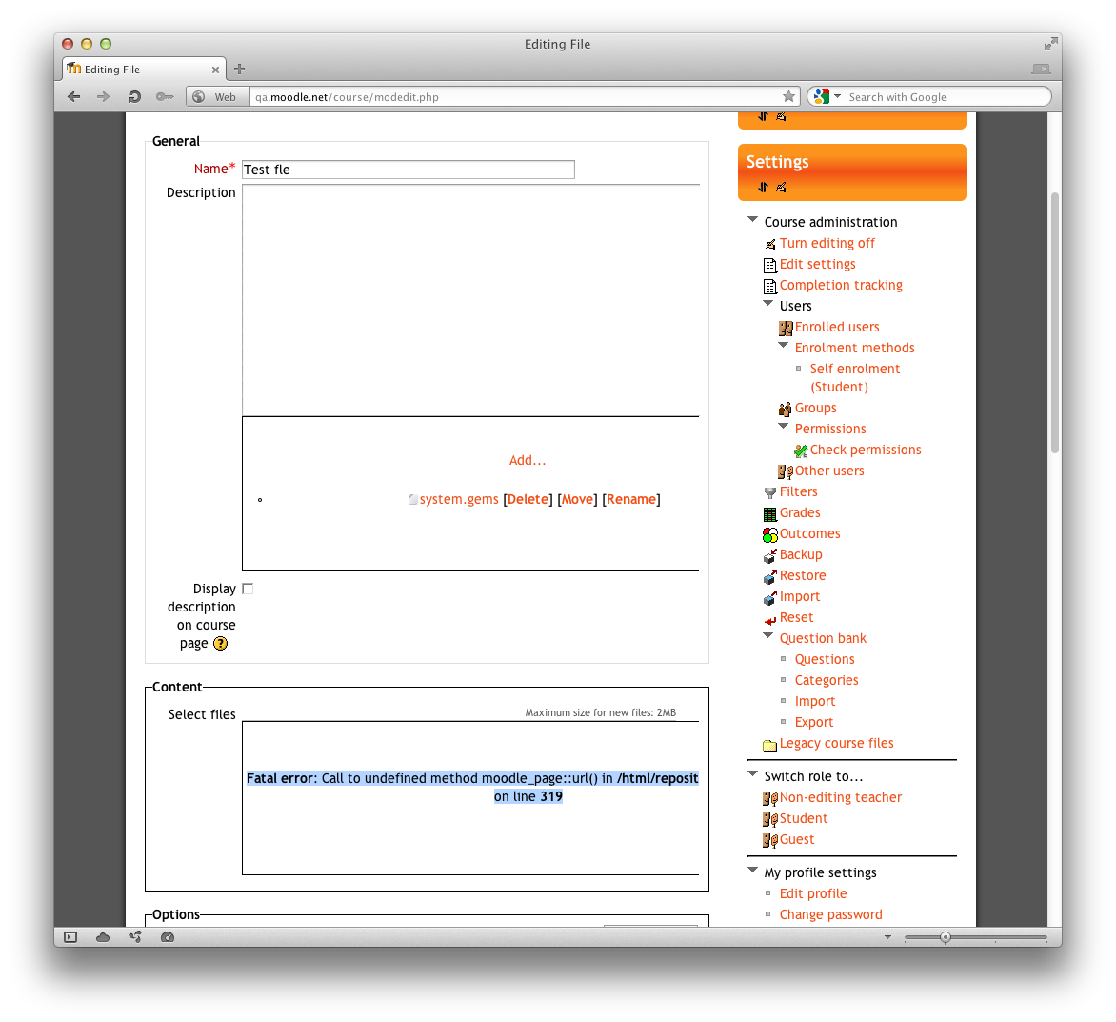Click the Groups people icon
This screenshot has height=1022, width=1116.
pos(785,410)
